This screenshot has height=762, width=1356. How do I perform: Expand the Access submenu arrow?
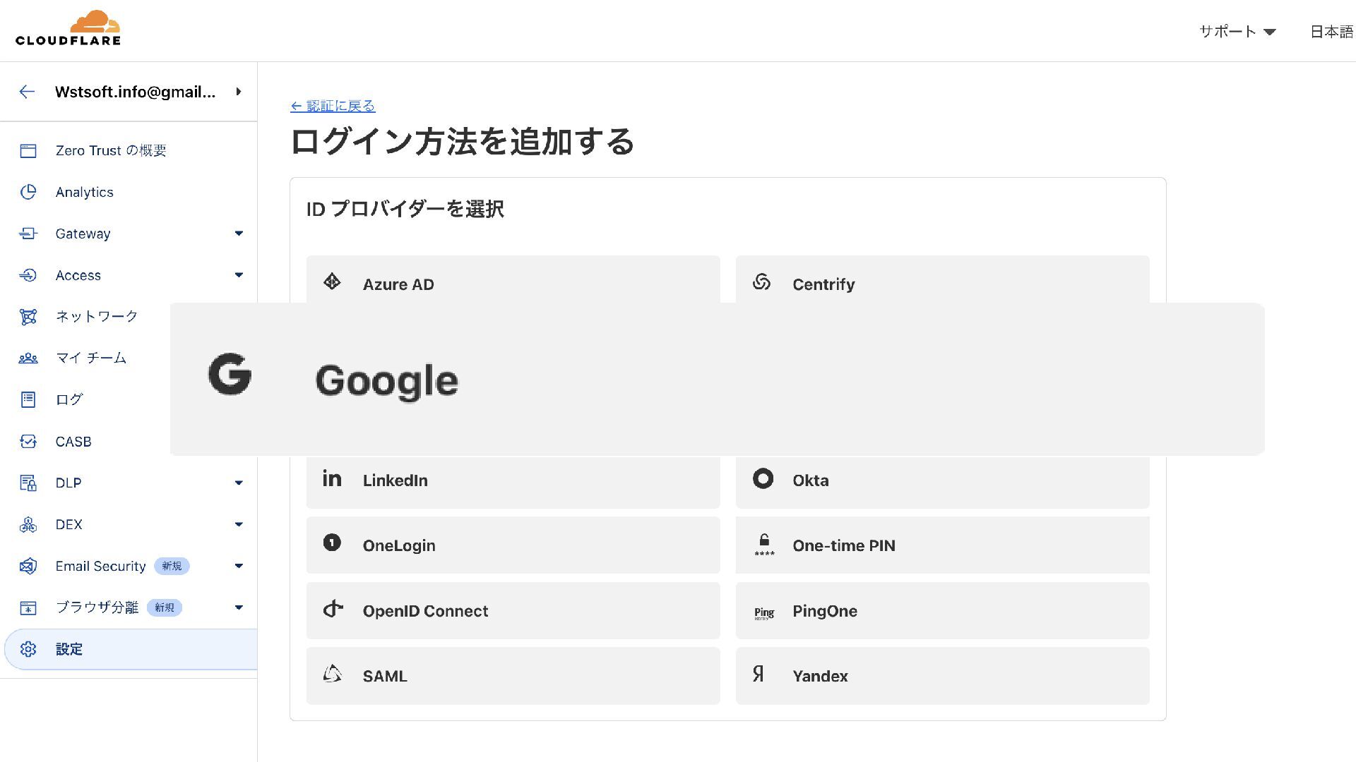pyautogui.click(x=239, y=275)
